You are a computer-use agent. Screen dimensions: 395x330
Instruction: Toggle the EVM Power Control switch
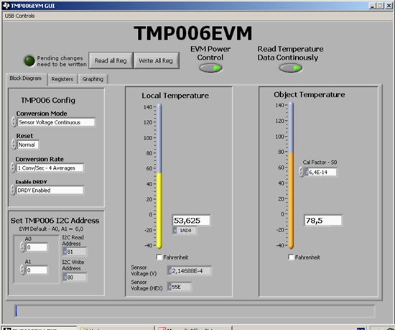coord(210,68)
